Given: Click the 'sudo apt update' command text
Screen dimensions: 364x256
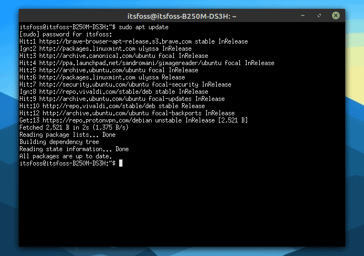Looking at the screenshot, I should 143,27.
